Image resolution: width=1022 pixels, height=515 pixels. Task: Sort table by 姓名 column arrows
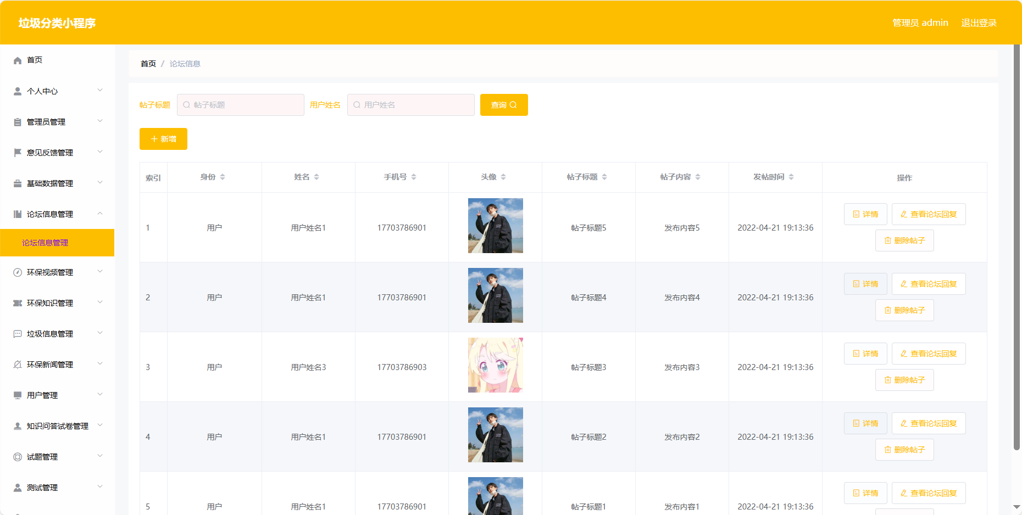coord(316,177)
